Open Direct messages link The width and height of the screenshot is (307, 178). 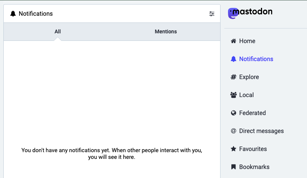pos(261,131)
